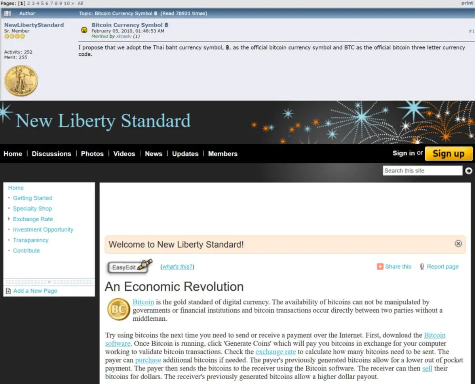Click the BC gold bitcoin coin image

click(x=118, y=310)
